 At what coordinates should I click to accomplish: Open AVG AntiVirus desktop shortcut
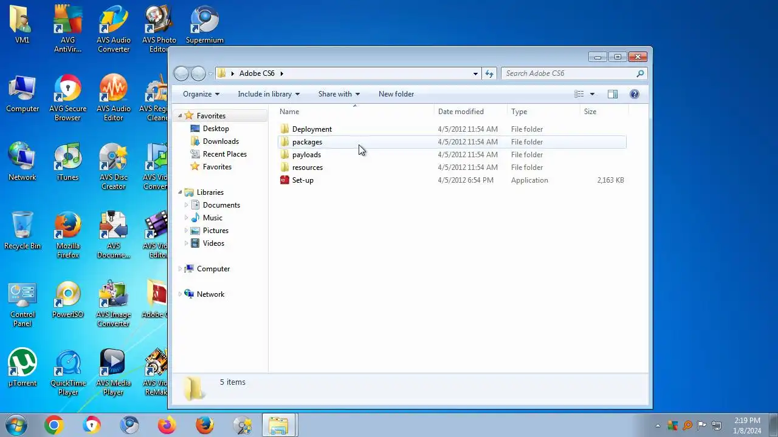[67, 29]
